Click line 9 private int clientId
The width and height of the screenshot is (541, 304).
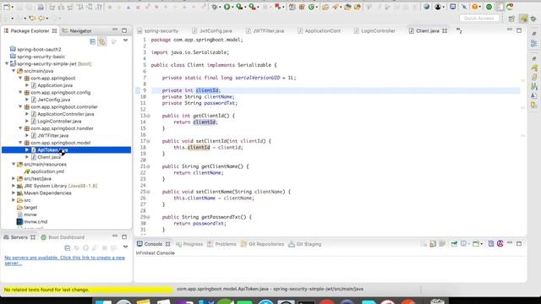(x=191, y=90)
